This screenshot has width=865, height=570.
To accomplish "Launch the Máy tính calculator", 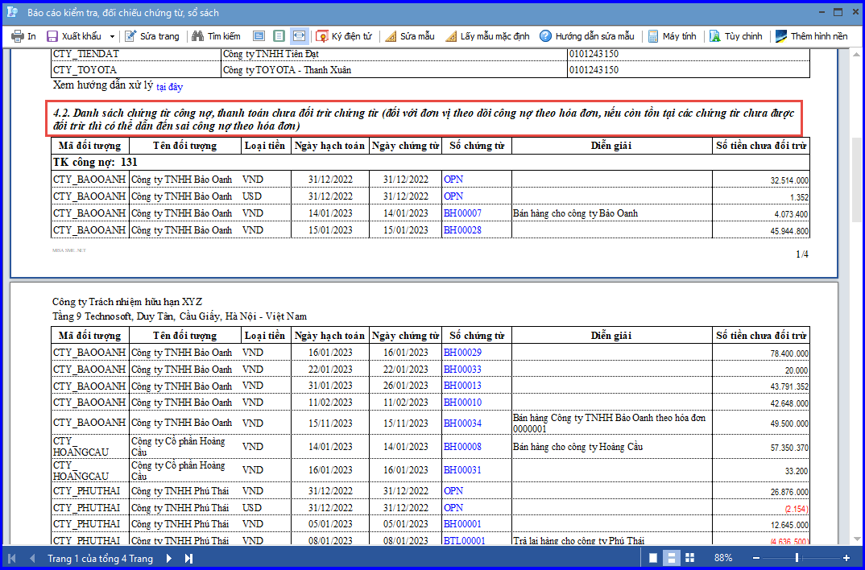I will (672, 36).
